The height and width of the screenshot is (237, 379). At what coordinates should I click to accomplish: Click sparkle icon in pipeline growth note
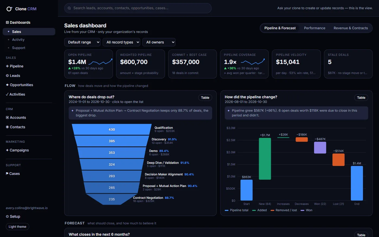[228, 111]
